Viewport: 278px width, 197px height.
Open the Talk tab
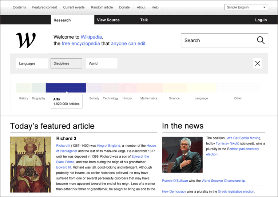coord(144,20)
